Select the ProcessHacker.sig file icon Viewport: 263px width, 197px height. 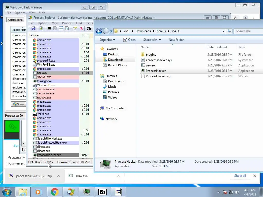click(143, 76)
